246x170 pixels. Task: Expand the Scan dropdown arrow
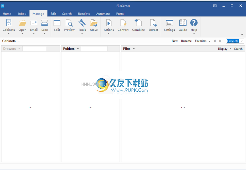coord(44,34)
